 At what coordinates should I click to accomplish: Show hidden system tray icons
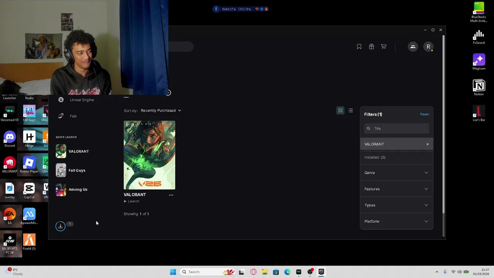[437, 272]
